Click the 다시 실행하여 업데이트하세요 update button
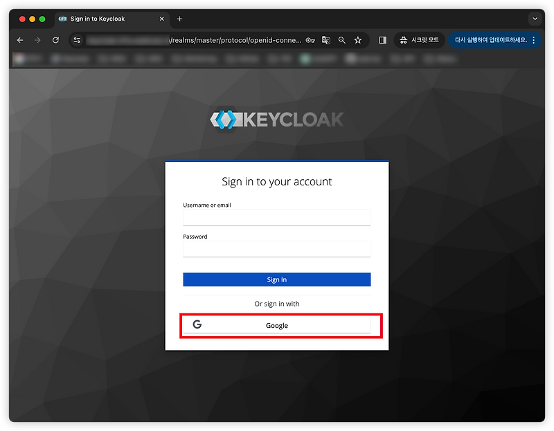The height and width of the screenshot is (431, 554). pyautogui.click(x=490, y=40)
